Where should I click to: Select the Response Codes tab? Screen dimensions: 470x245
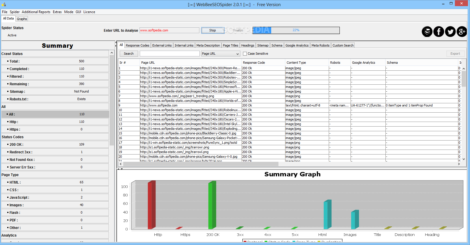137,45
